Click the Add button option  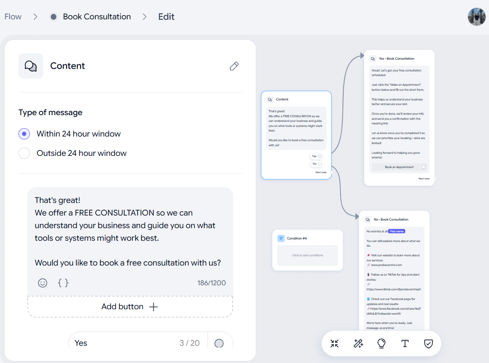click(x=130, y=307)
